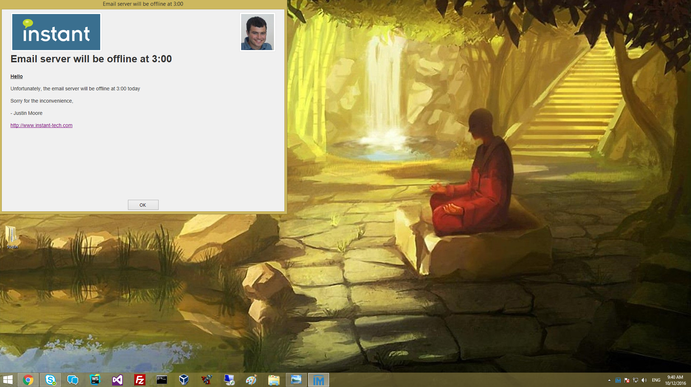
Task: Launch WebStorm from taskbar
Action: [x=95, y=380]
